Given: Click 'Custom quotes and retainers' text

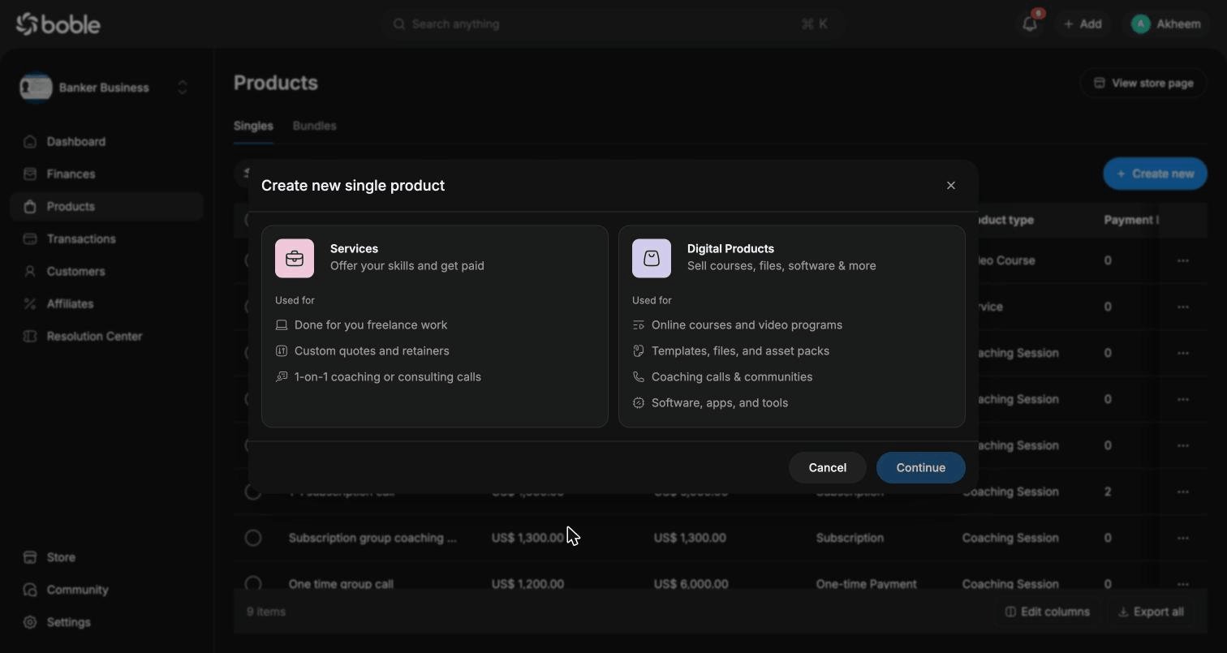Looking at the screenshot, I should 372,351.
